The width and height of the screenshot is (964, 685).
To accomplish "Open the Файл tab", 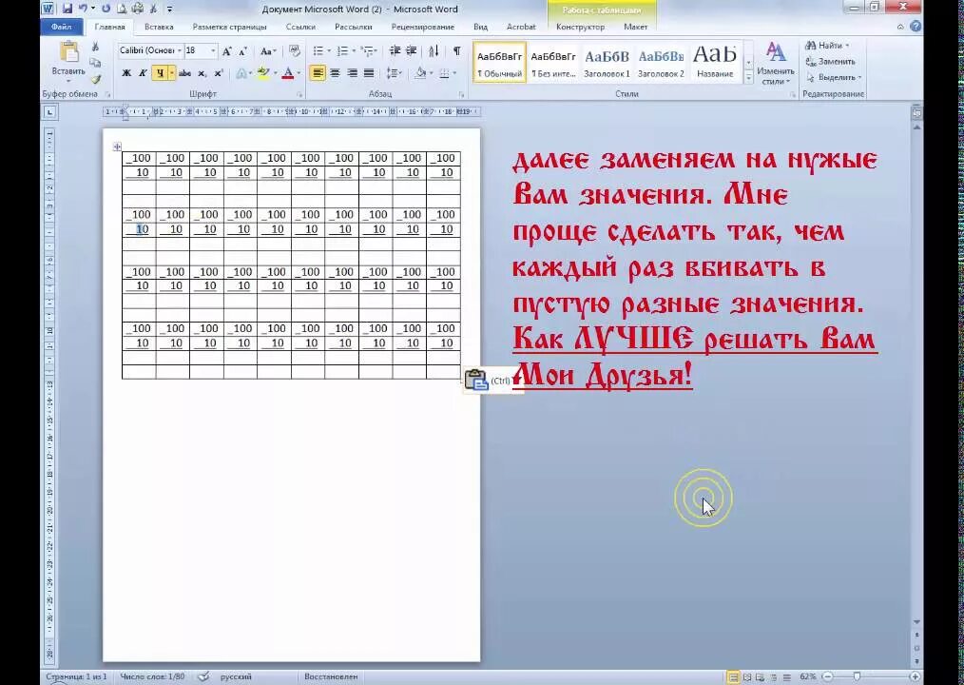I will coord(62,27).
